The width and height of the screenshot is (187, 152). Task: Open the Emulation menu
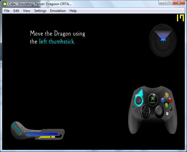point(58,11)
